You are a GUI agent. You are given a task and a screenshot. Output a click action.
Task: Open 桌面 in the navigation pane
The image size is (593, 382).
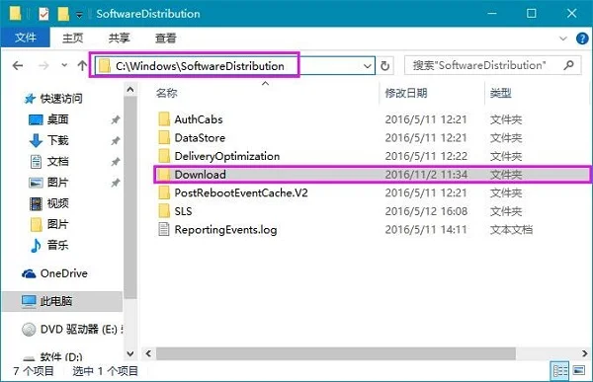(x=57, y=119)
